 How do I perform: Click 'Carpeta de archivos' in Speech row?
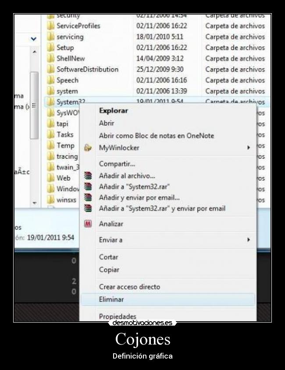235,80
